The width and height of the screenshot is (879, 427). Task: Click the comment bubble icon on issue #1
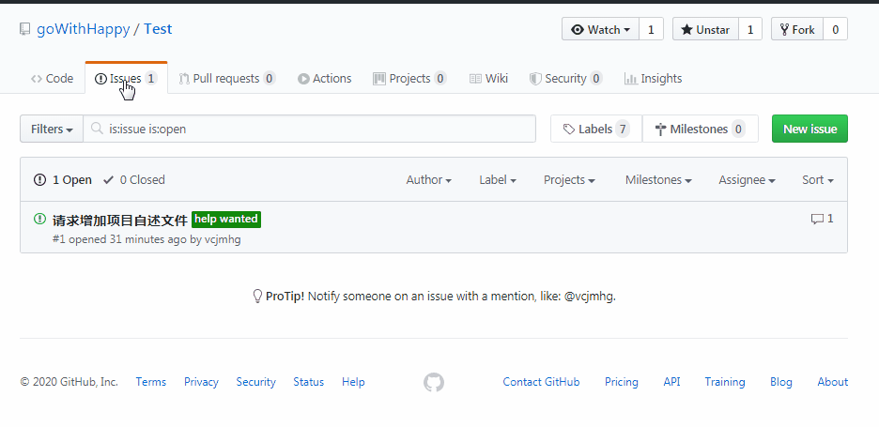click(x=817, y=219)
